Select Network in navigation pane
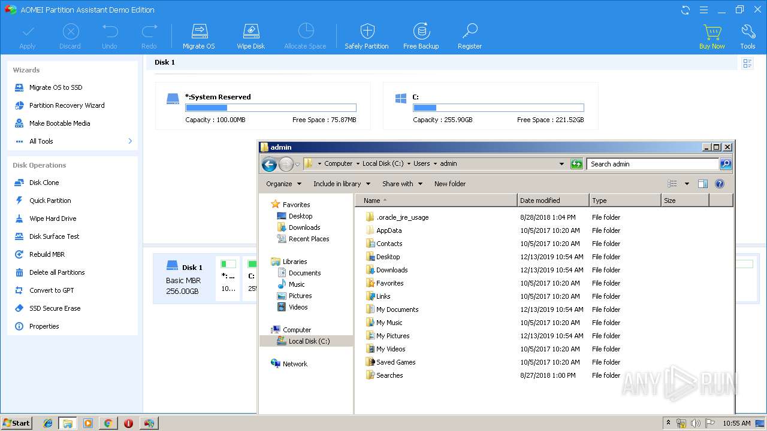This screenshot has height=431, width=767. click(289, 364)
